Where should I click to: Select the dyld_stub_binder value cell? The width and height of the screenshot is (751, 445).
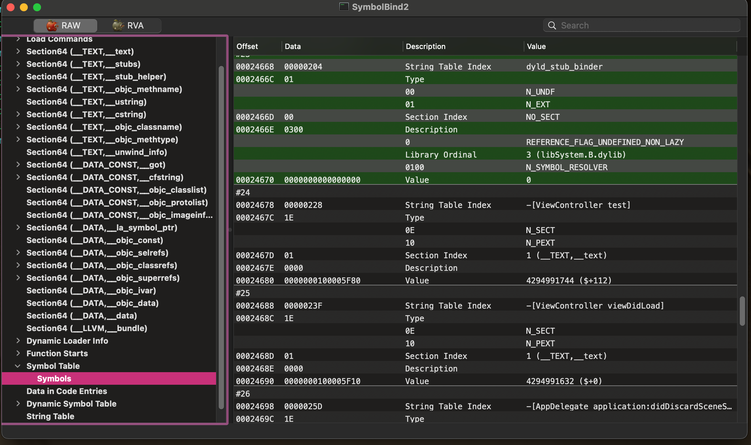click(564, 67)
